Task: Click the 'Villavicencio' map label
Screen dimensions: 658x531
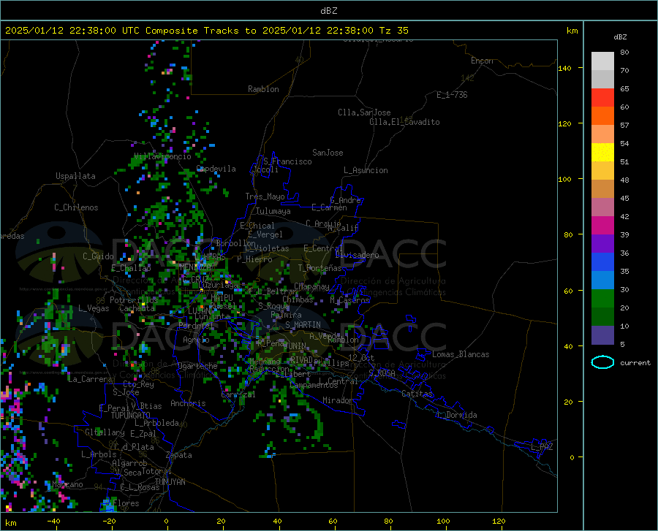Action: click(163, 156)
